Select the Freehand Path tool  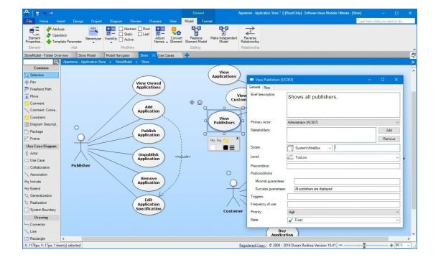(x=42, y=89)
